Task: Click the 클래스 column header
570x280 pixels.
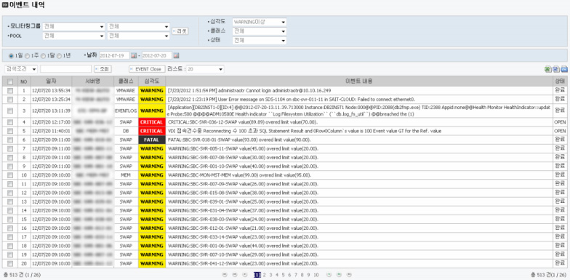Action: point(126,81)
